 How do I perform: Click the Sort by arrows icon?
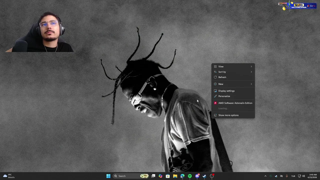point(215,72)
